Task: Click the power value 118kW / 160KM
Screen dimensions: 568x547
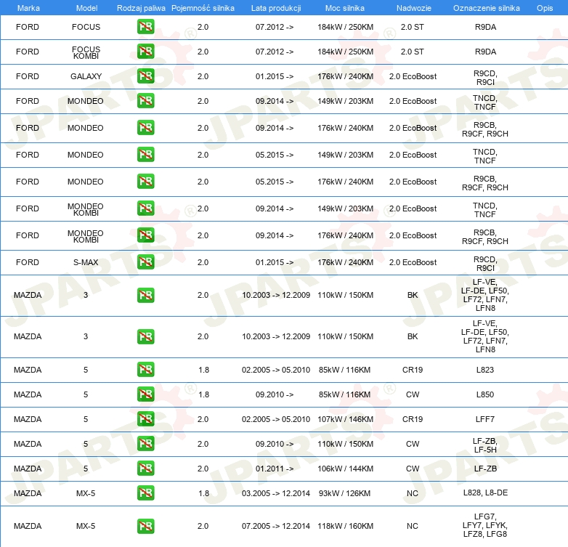Action: pyautogui.click(x=345, y=526)
